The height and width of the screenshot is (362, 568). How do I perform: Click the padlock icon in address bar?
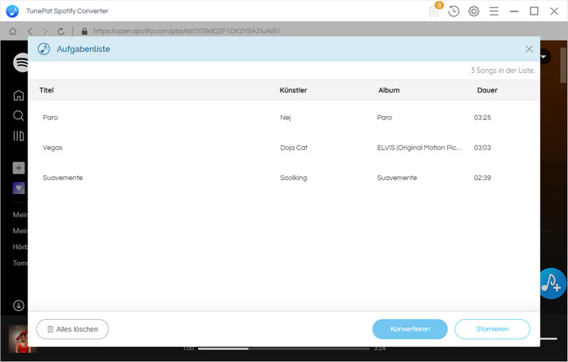pos(84,31)
